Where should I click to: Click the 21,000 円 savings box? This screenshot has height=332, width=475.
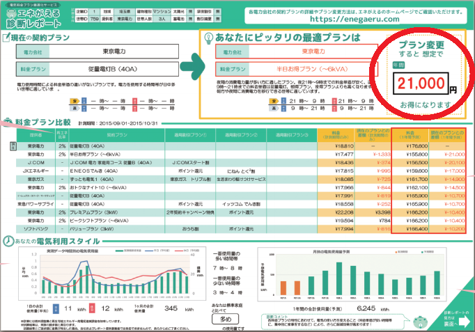coord(421,84)
